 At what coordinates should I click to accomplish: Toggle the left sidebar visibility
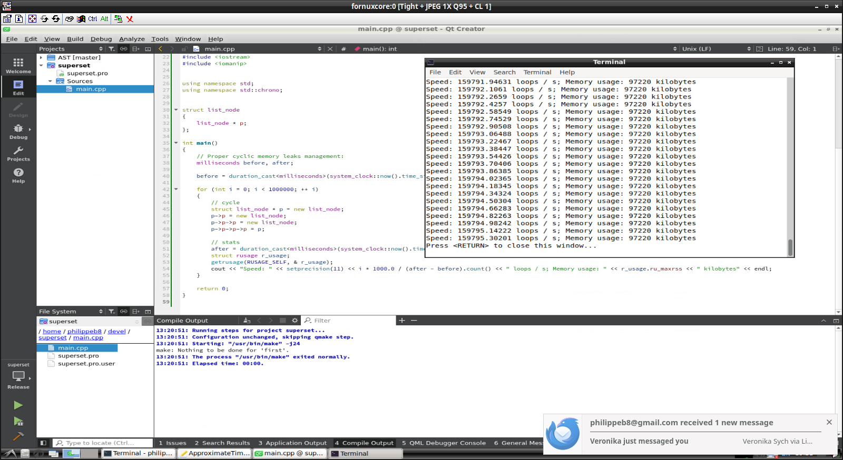[x=44, y=443]
